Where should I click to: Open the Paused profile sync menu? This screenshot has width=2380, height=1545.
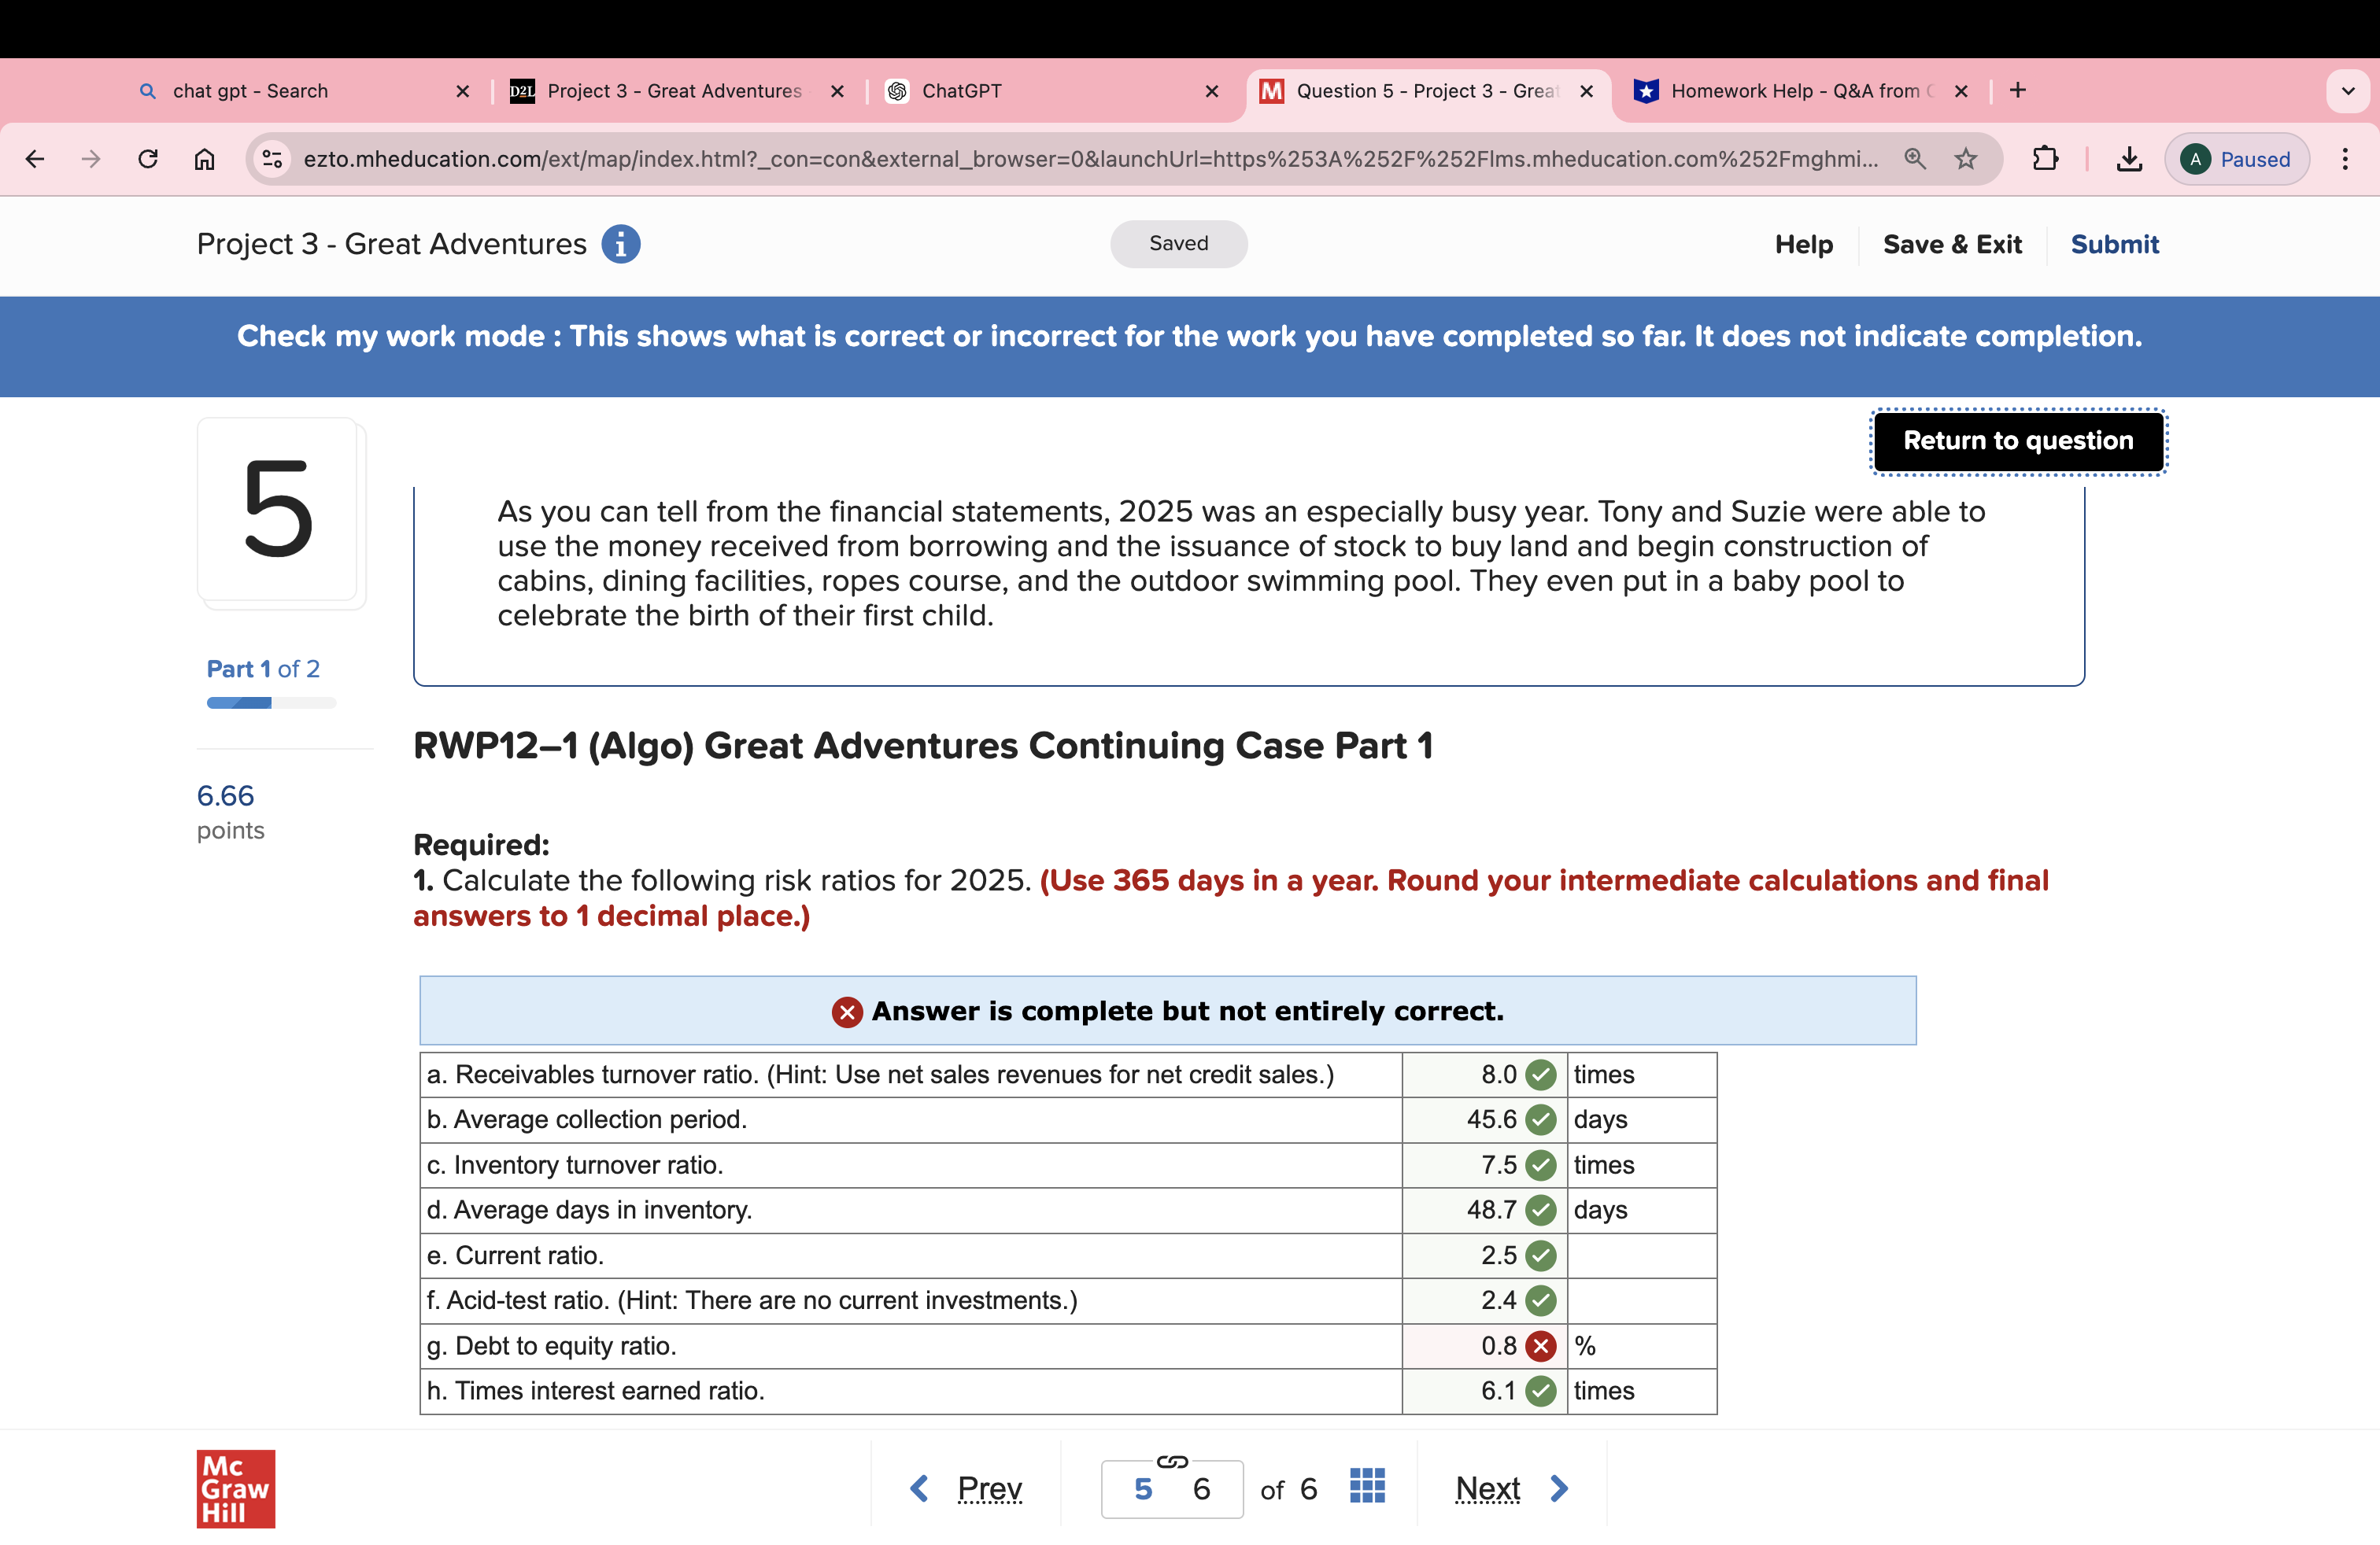(x=2237, y=158)
